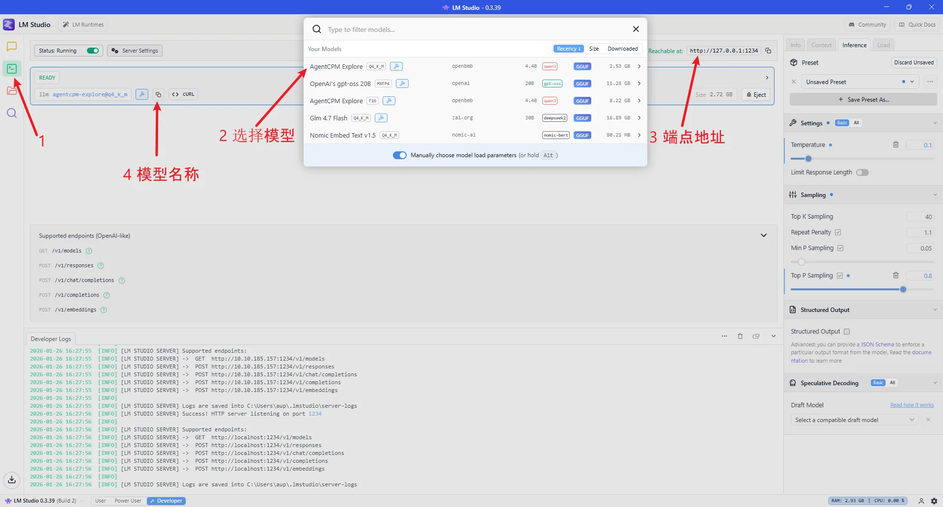
Task: Switch to Power User mode
Action: pos(128,501)
